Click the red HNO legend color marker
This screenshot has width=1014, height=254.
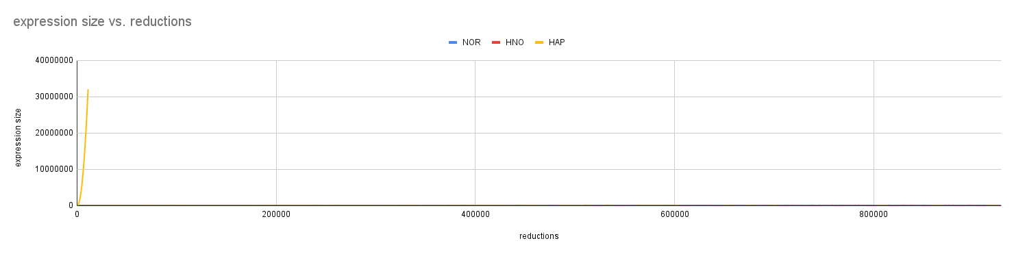[x=496, y=42]
